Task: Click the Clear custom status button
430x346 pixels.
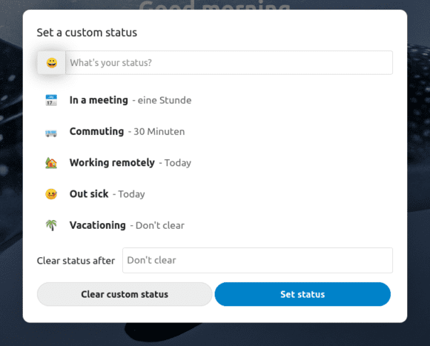Action: coord(125,294)
